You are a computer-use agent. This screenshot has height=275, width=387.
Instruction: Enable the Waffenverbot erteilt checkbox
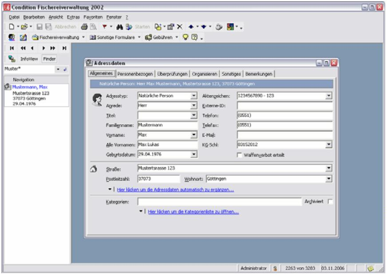click(x=240, y=155)
